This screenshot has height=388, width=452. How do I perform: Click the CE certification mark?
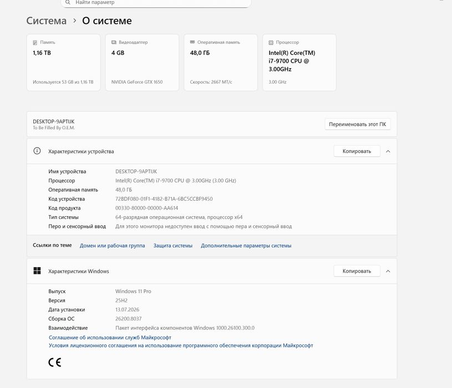click(x=55, y=363)
